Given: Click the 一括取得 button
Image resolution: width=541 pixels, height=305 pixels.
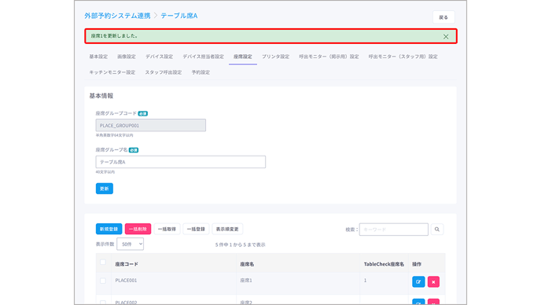Looking at the screenshot, I should (167, 229).
